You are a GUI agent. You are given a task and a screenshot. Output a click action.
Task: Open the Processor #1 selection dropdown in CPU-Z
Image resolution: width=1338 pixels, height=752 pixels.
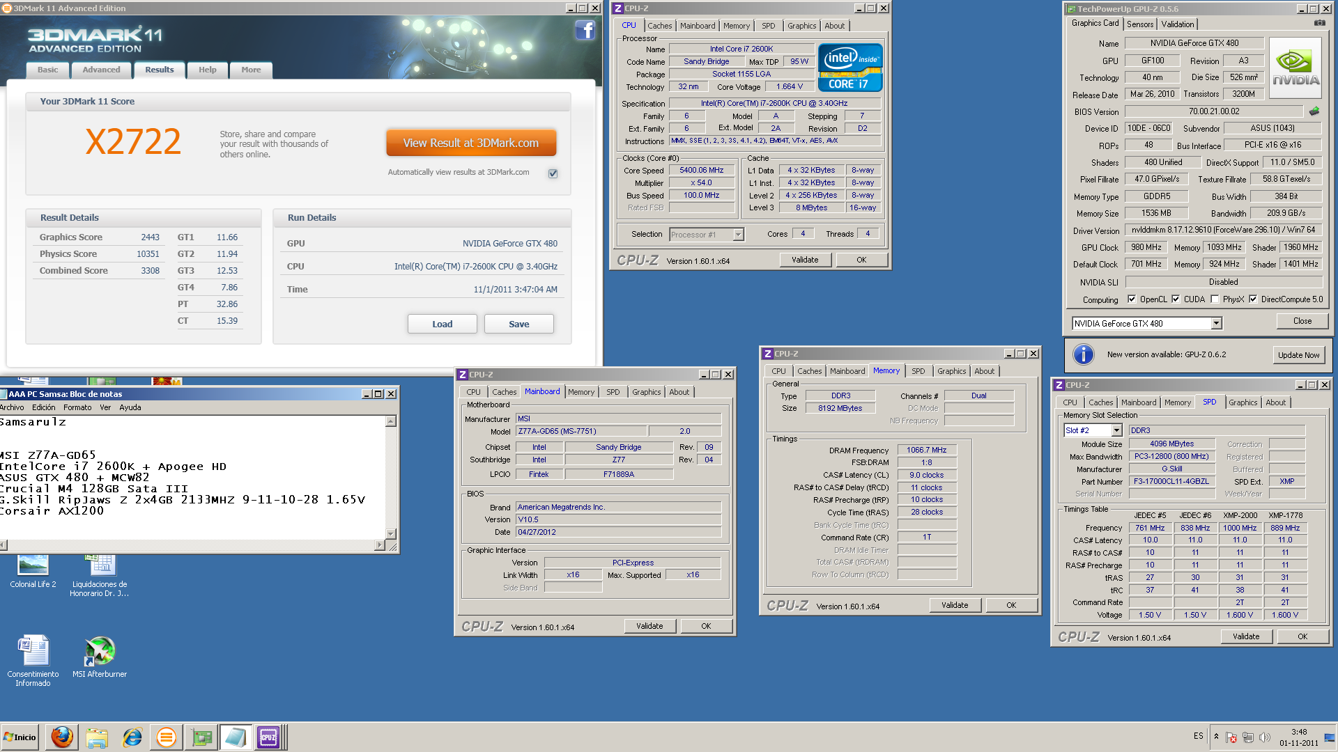coord(738,235)
